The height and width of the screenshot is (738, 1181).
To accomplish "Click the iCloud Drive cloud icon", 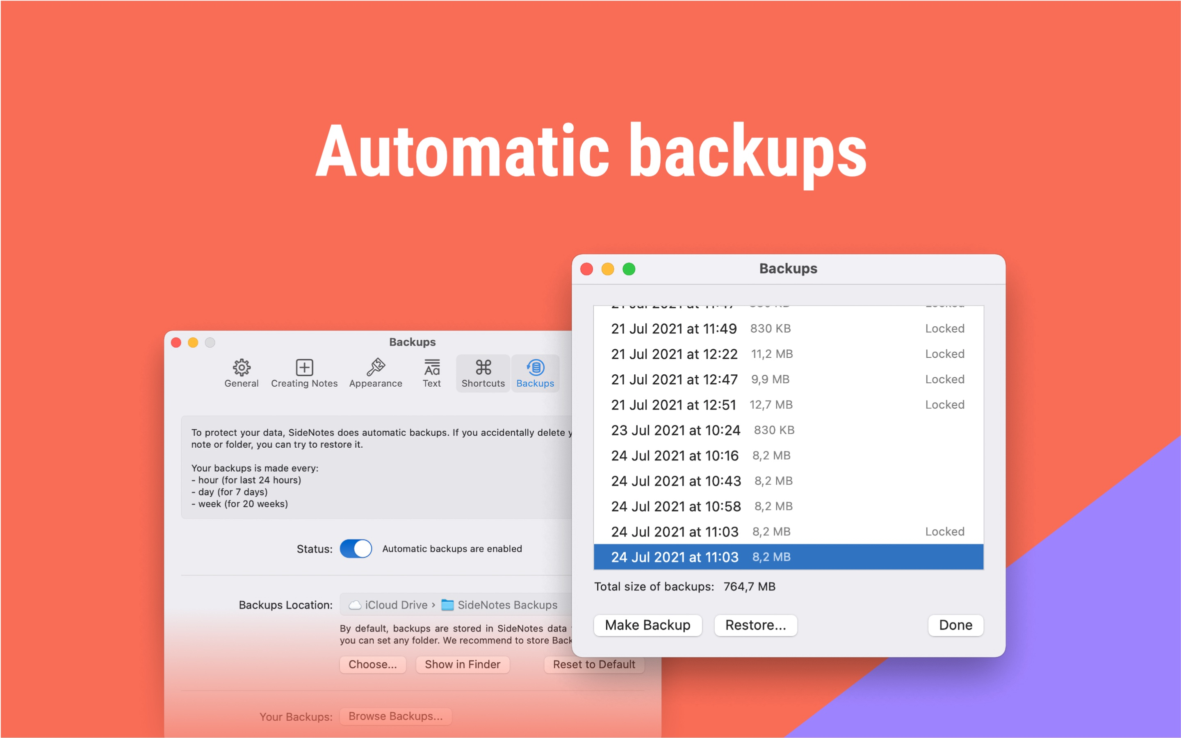I will (355, 605).
